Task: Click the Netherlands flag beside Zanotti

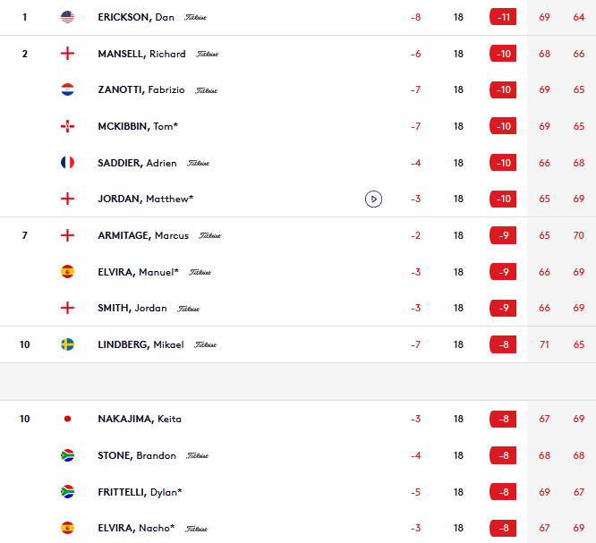Action: (67, 89)
